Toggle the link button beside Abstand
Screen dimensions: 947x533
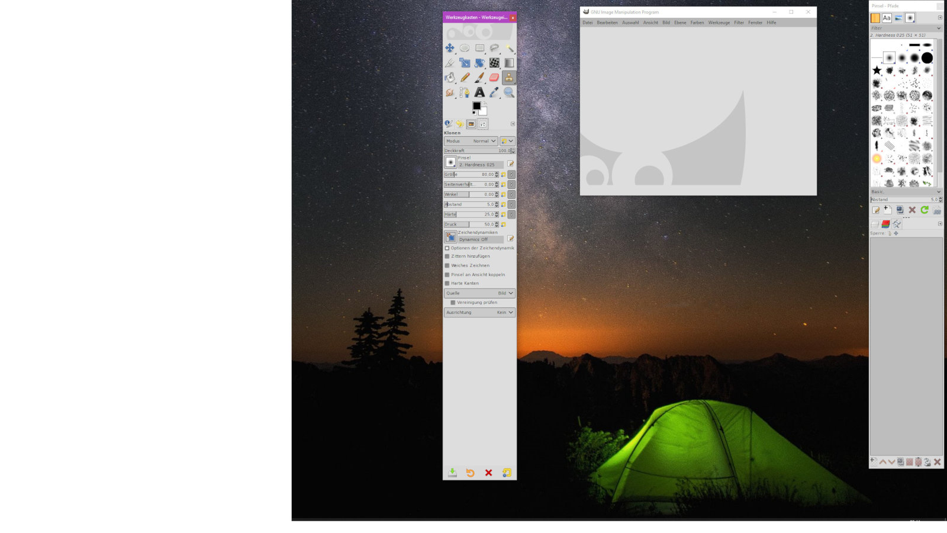tap(511, 204)
